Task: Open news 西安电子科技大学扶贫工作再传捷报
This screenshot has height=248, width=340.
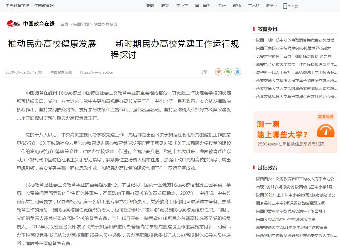Action: [x=297, y=64]
